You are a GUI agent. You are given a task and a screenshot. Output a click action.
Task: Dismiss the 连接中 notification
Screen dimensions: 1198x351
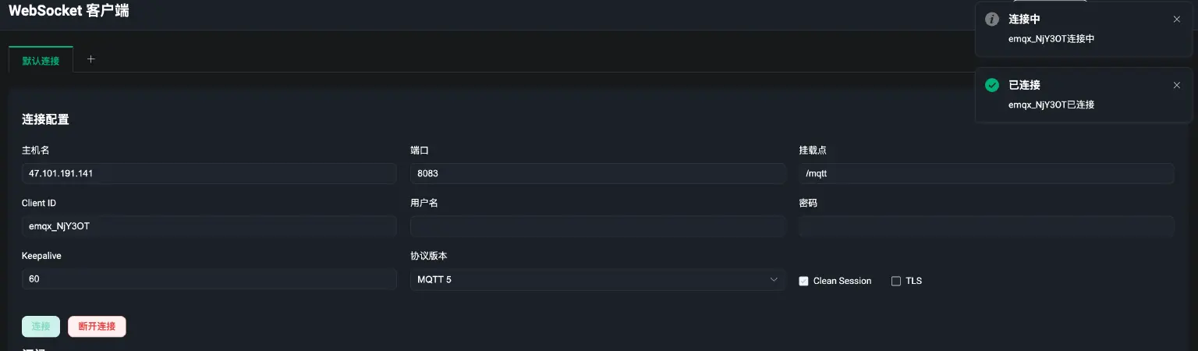pos(1177,19)
